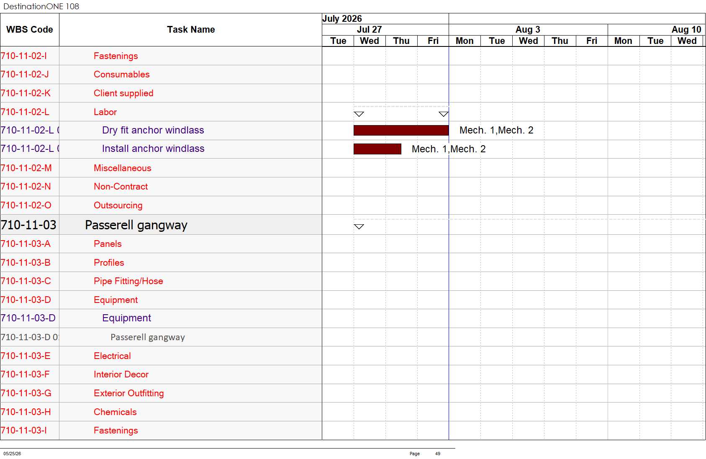The width and height of the screenshot is (706, 459).
Task: Click the Thu day header under Jul 27
Action: (x=401, y=41)
